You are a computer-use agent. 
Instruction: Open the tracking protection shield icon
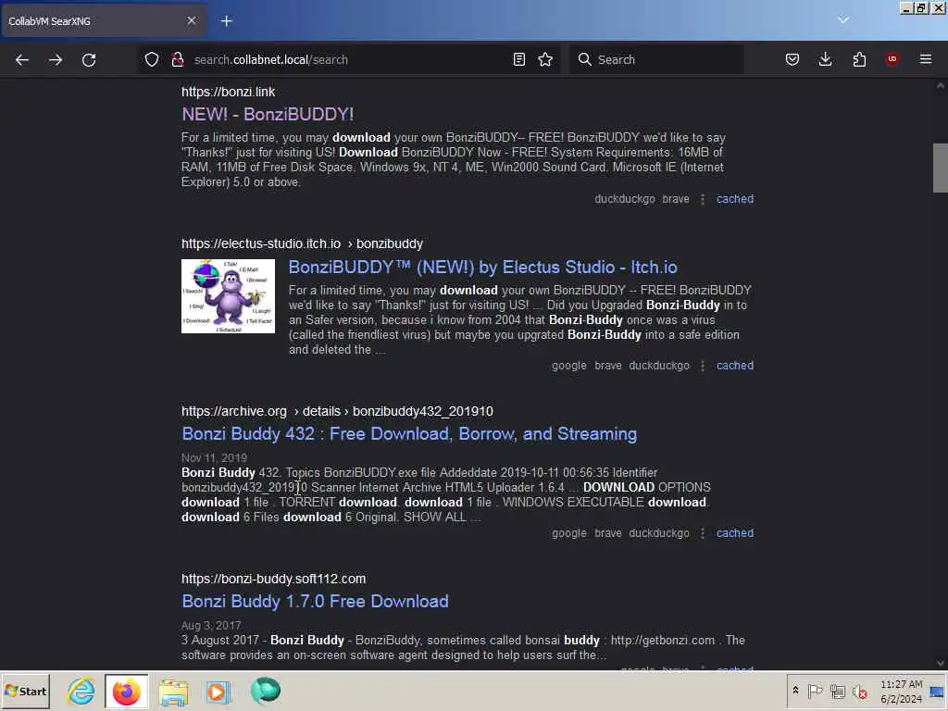[152, 59]
